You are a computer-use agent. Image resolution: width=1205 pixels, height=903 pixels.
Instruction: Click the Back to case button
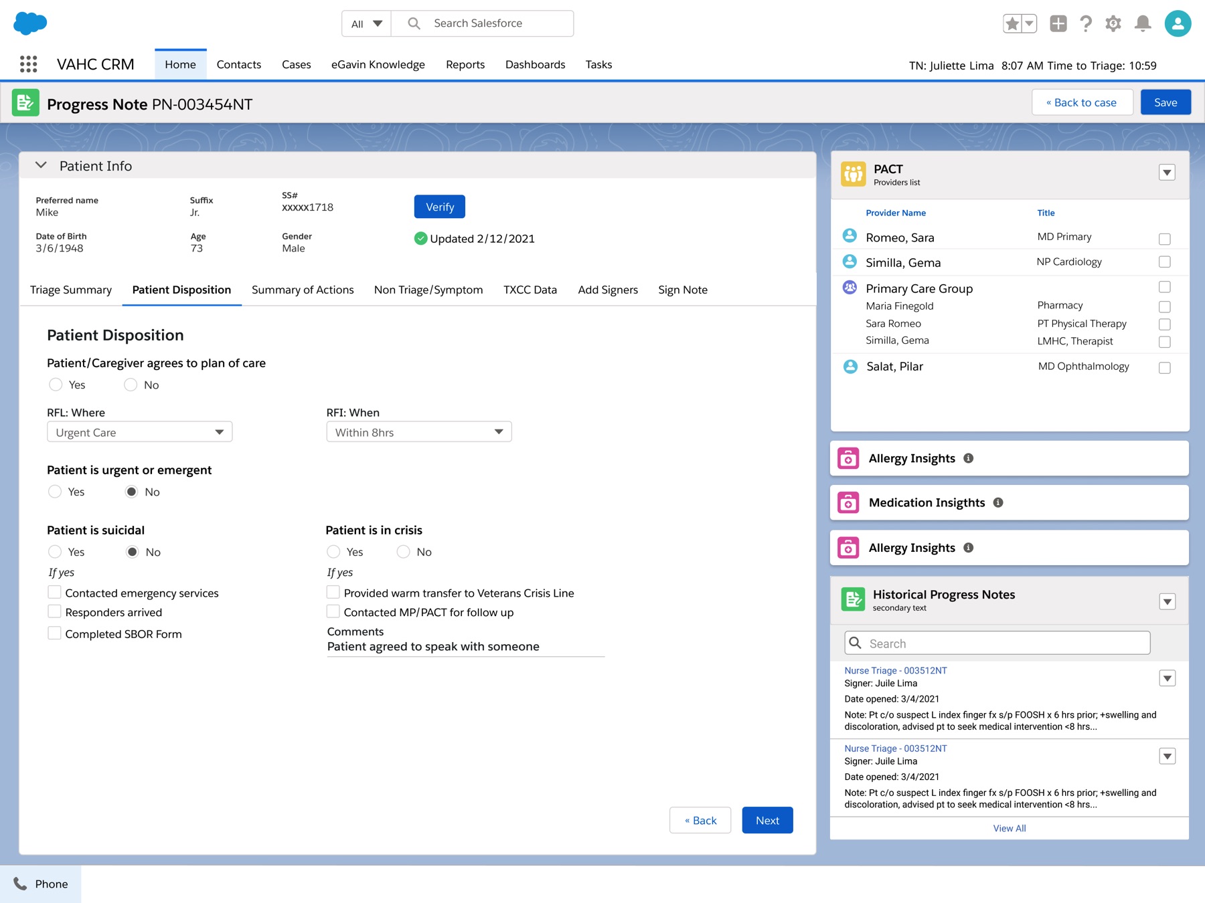(1082, 102)
